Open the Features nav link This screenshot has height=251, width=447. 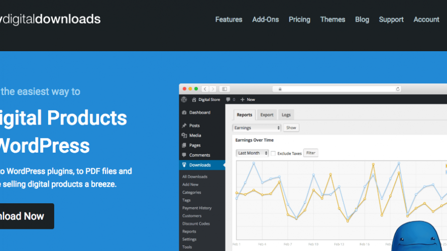coord(229,20)
